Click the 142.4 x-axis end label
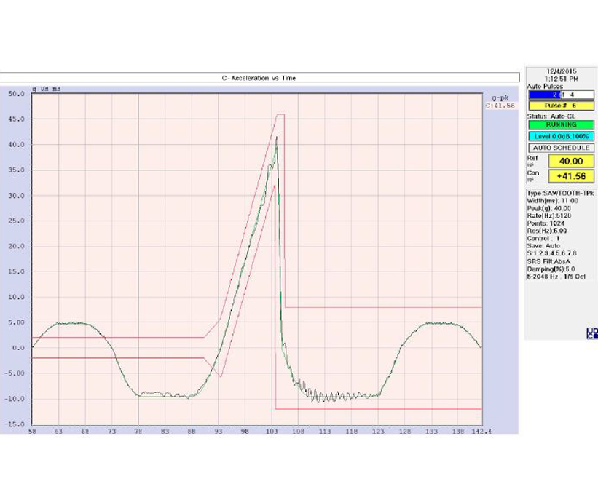 (481, 432)
